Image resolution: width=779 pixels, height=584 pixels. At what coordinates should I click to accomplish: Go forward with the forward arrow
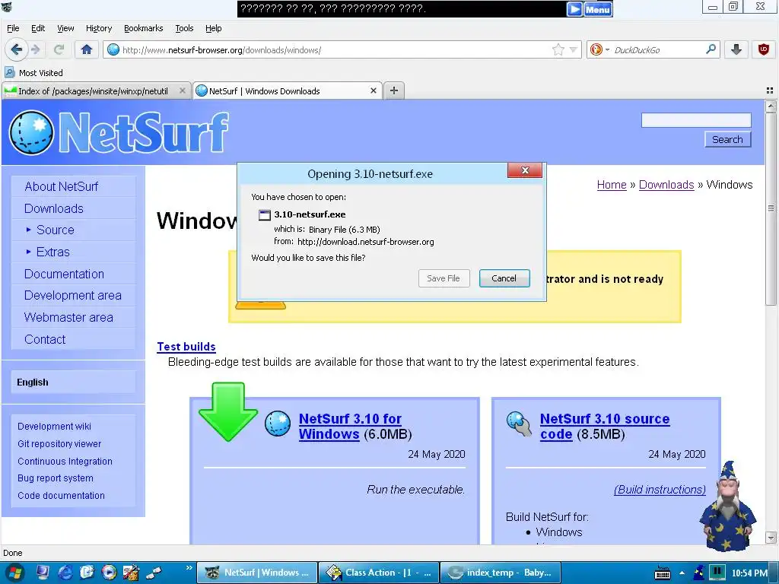[x=36, y=49]
